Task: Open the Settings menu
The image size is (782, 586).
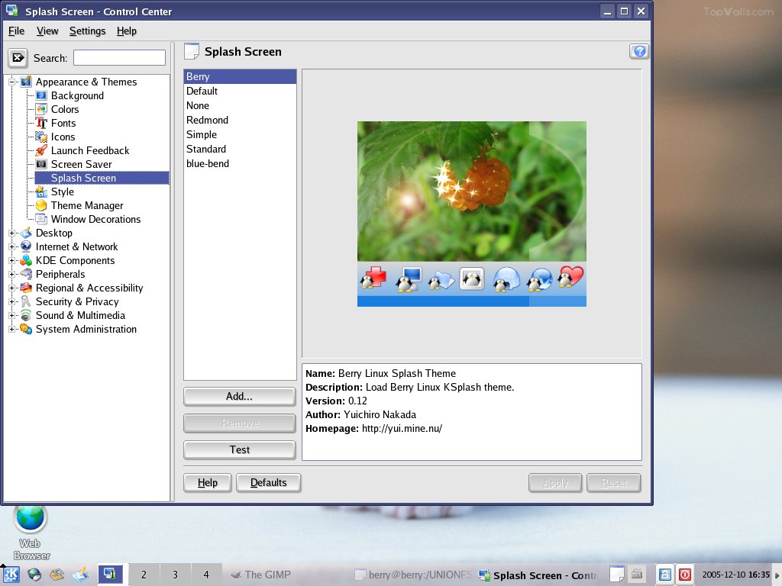Action: click(x=87, y=31)
